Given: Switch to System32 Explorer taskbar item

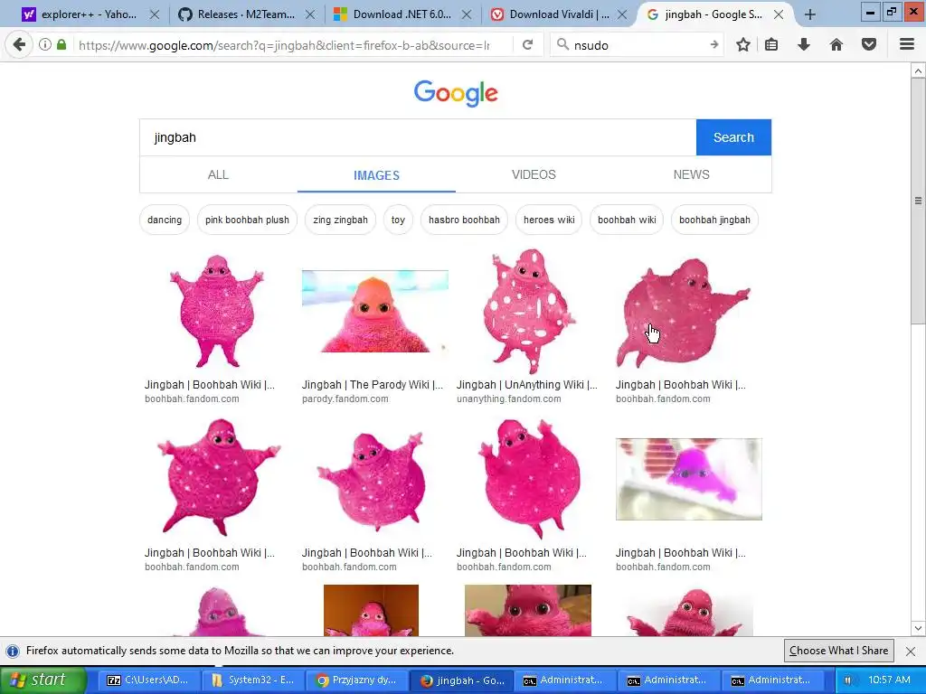Looking at the screenshot, I should click(252, 680).
